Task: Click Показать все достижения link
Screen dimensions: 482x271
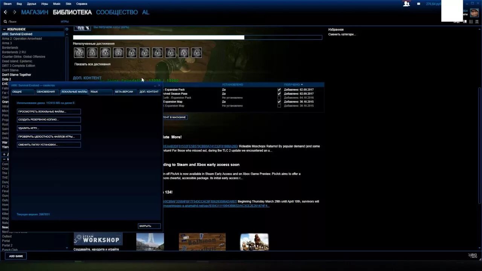Action: [x=93, y=64]
